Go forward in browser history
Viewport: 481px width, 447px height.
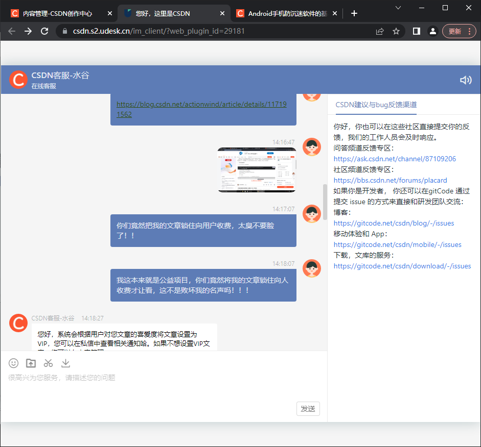[x=28, y=31]
